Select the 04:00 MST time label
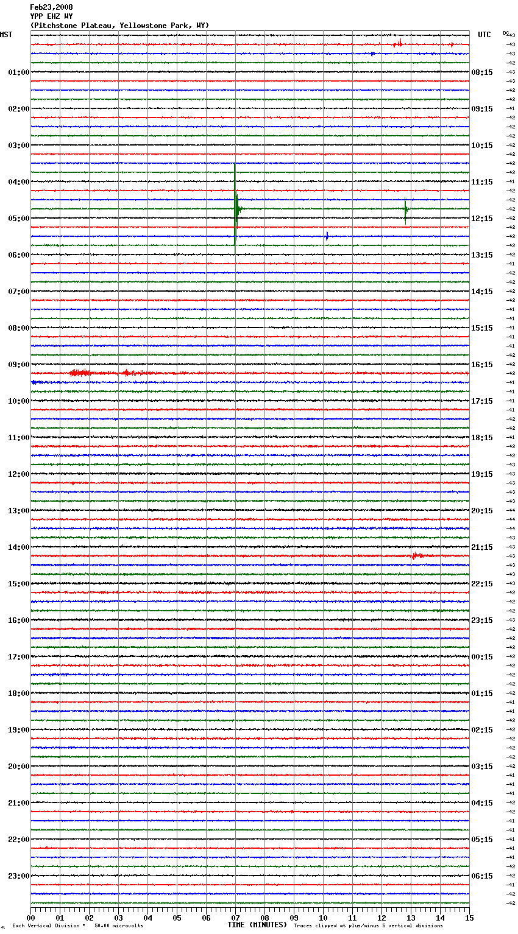The image size is (518, 934). point(18,182)
